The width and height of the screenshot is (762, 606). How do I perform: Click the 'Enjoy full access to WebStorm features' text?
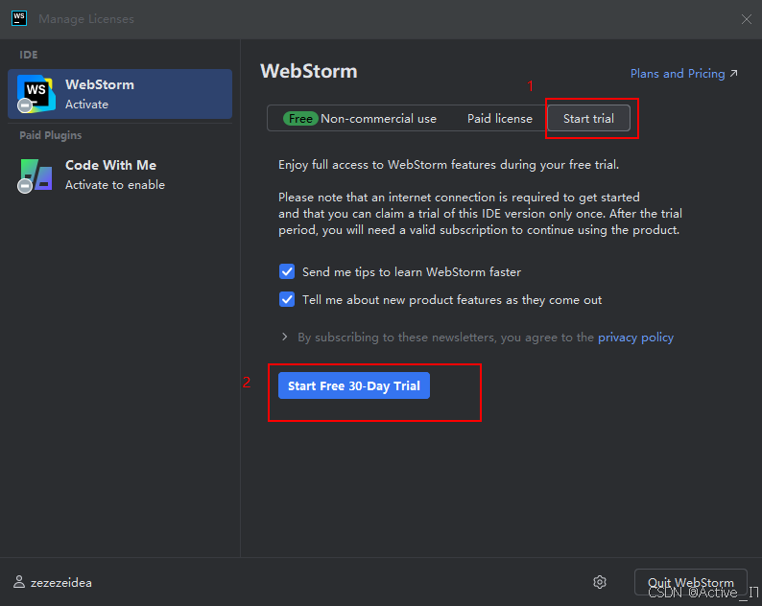click(448, 165)
